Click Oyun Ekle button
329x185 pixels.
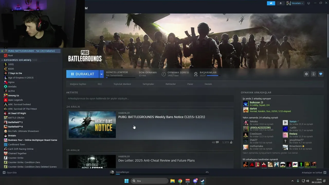click(10, 173)
